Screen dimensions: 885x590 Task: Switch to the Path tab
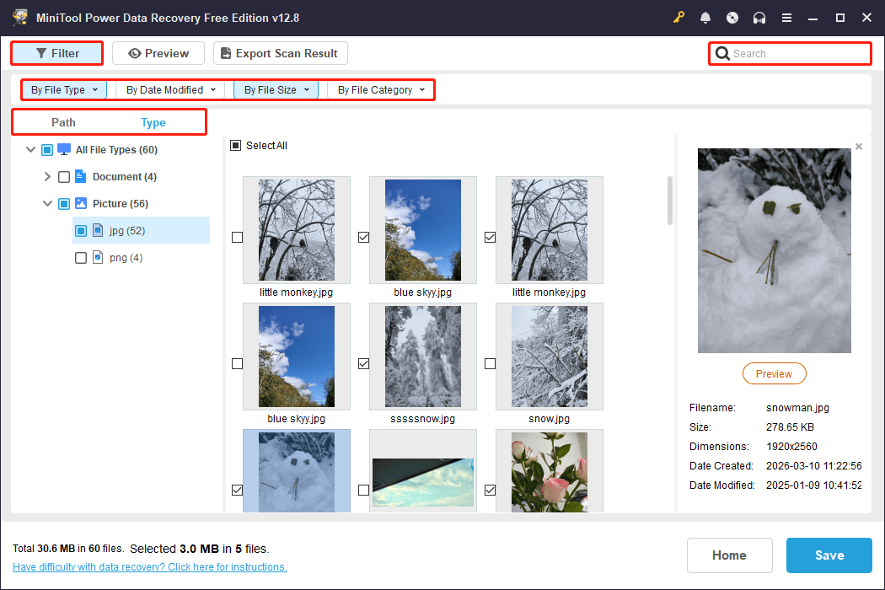tap(63, 122)
